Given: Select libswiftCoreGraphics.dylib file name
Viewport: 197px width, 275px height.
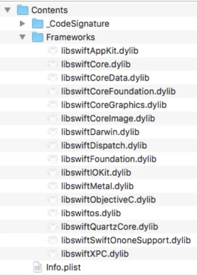Looking at the screenshot, I should click(114, 105).
